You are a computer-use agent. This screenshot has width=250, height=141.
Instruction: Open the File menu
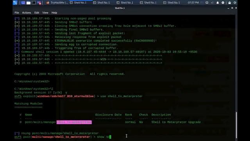[x=16, y=13]
